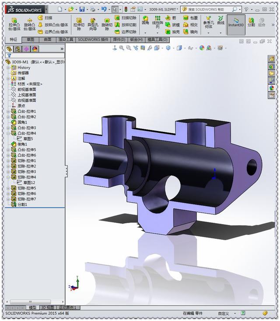This screenshot has width=280, height=321.
Task: Expand the 切除-拉伸7 feature node
Action: [x=8, y=199]
